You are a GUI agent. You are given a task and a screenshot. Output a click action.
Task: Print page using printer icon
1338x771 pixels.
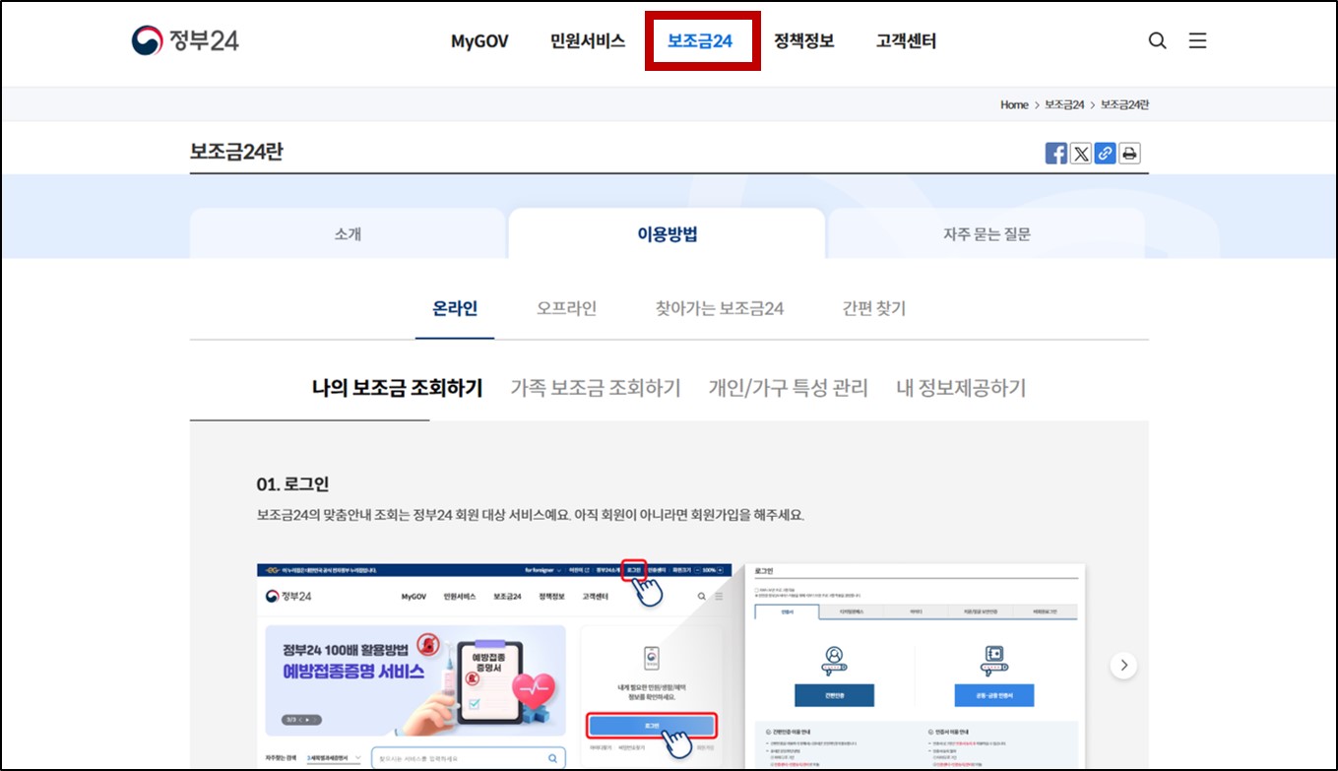1129,153
